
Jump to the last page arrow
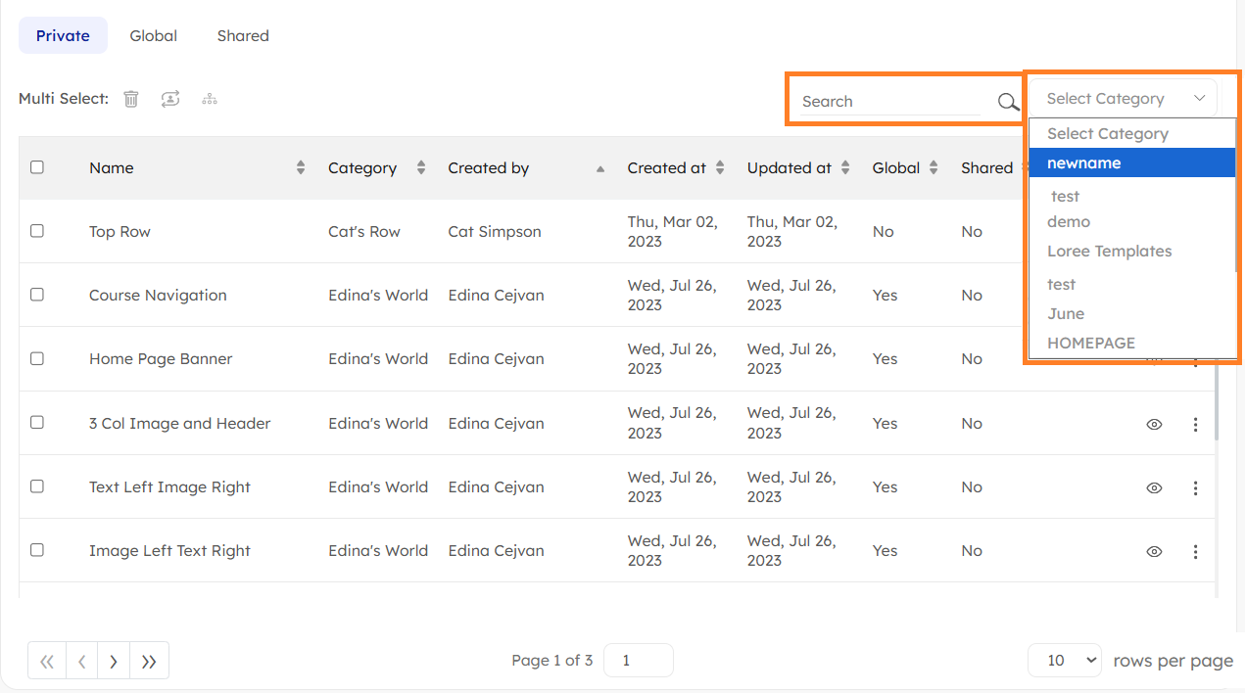tap(149, 661)
